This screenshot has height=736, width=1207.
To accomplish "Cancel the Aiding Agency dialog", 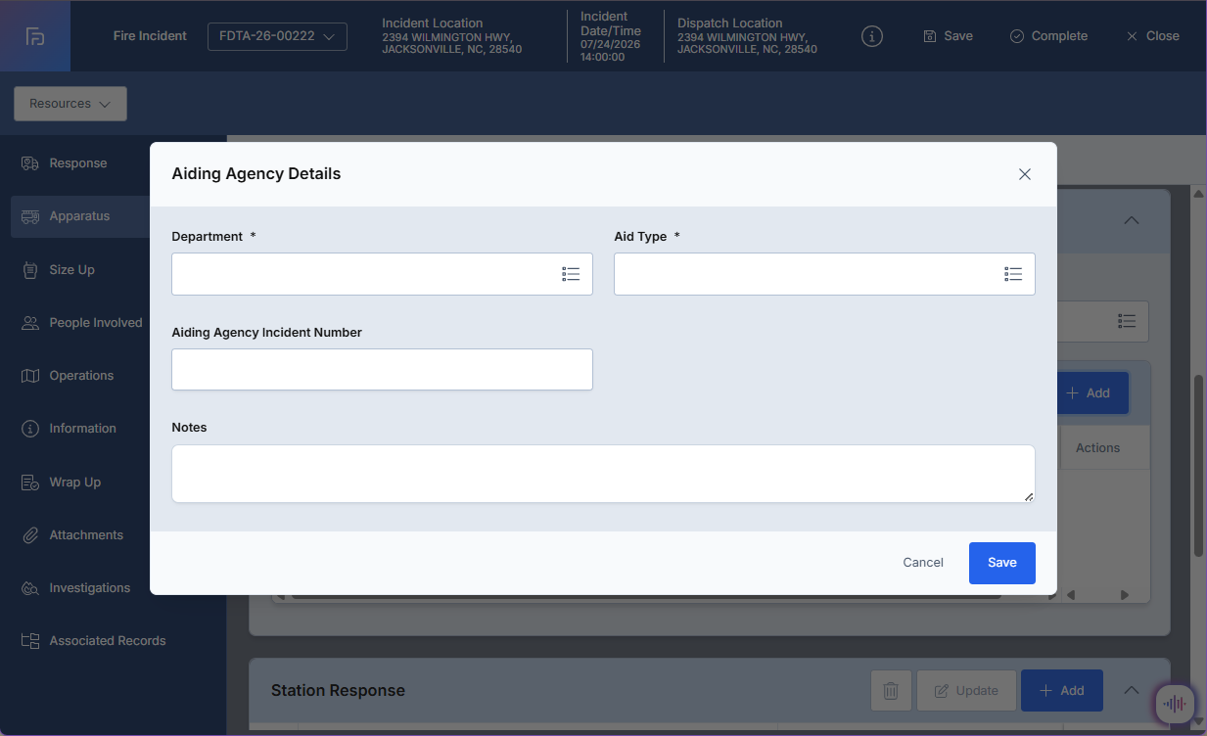I will (923, 563).
